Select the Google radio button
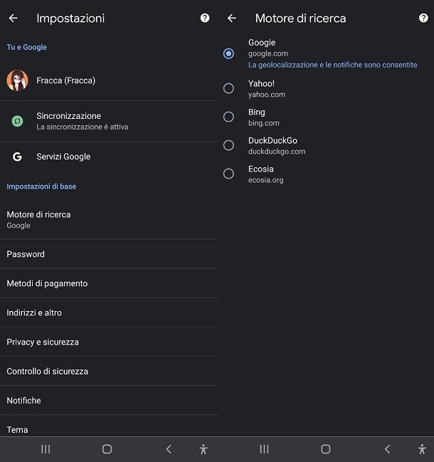 pos(228,53)
